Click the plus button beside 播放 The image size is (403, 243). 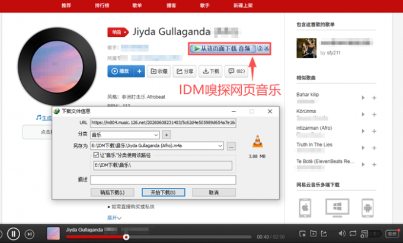[x=139, y=71]
